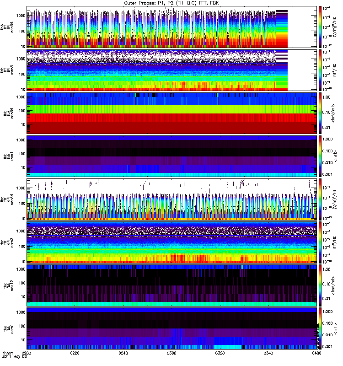Click the color bar of the second panel from top
The height and width of the screenshot is (366, 343).
pyautogui.click(x=322, y=70)
